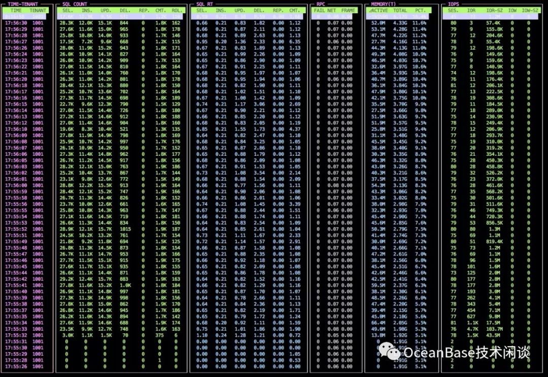
Task: Click the 4.7K IOR value
Action: click(x=472, y=329)
